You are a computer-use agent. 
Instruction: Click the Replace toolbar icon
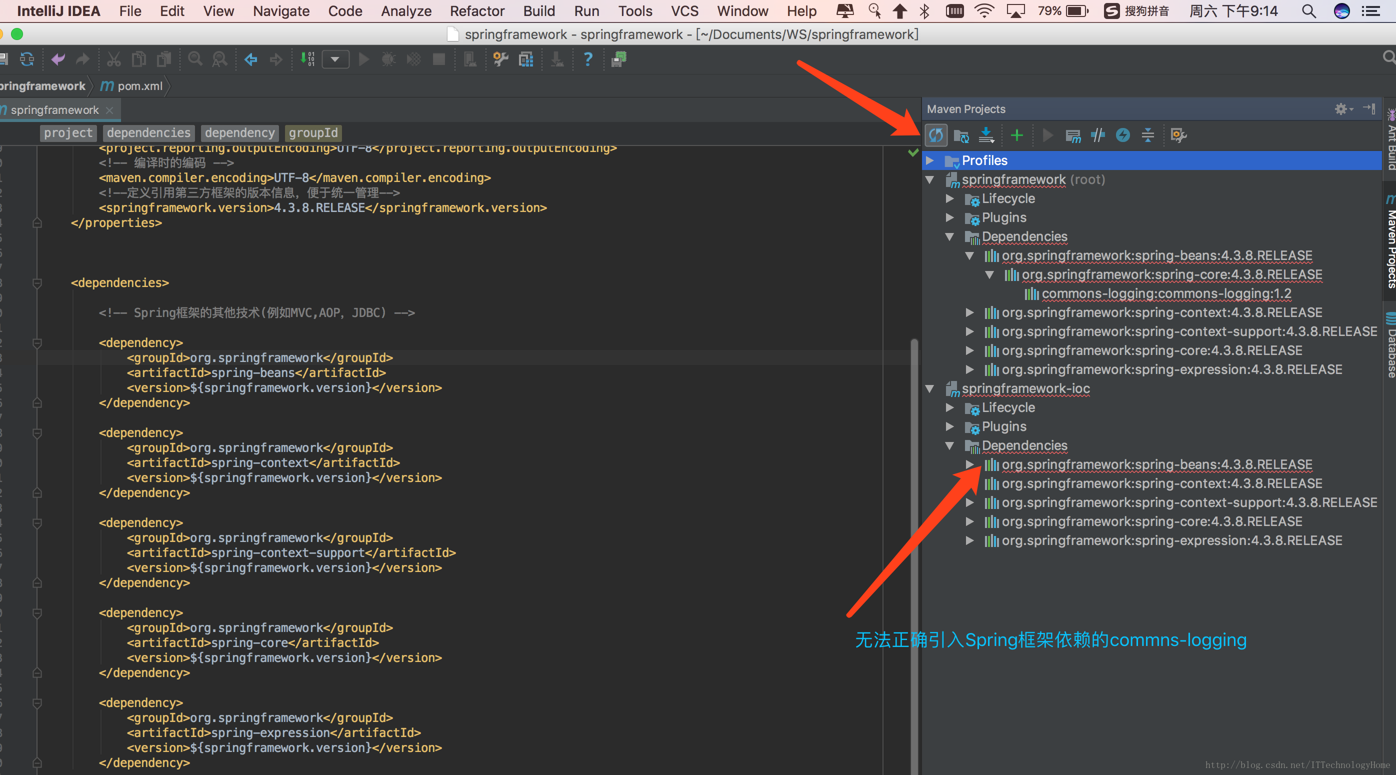[219, 59]
